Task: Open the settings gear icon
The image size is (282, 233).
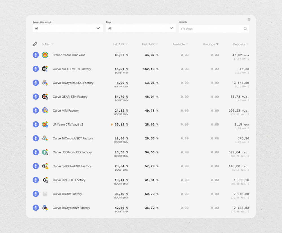Action: point(249,19)
